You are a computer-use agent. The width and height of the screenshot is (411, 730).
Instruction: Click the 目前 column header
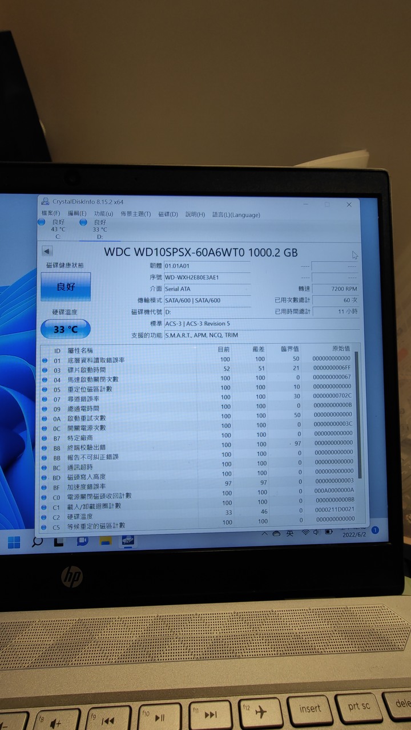pos(224,349)
